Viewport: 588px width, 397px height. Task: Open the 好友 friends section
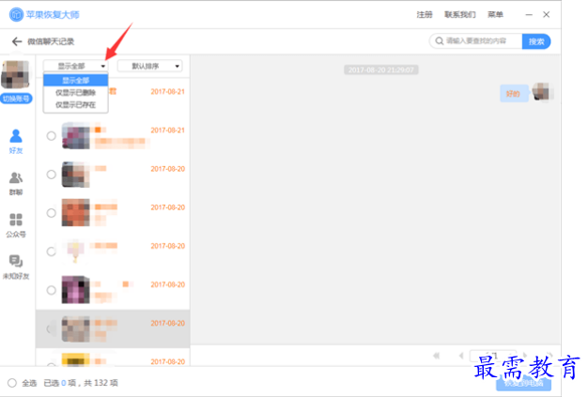pos(16,141)
